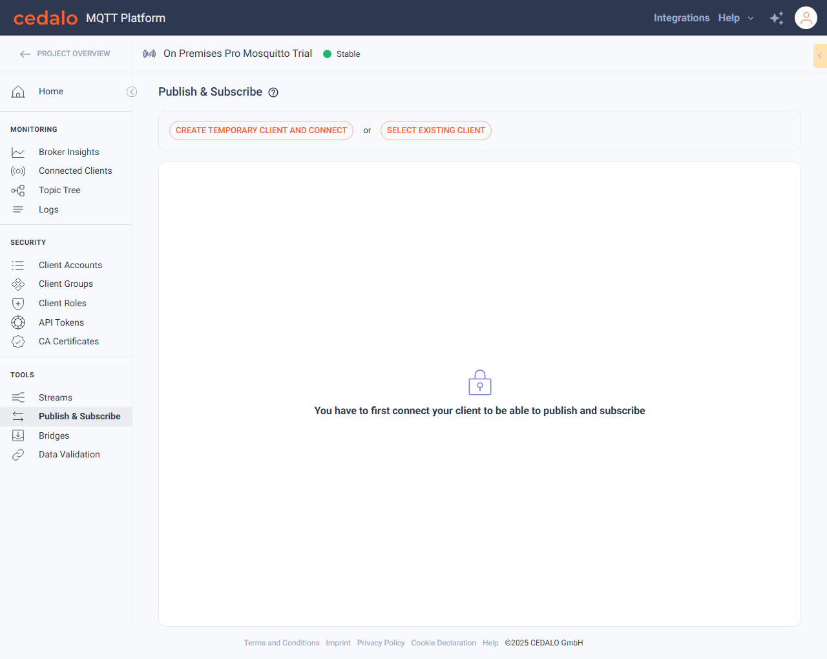This screenshot has width=827, height=659.
Task: Click Select Existing Client button
Action: pos(436,131)
